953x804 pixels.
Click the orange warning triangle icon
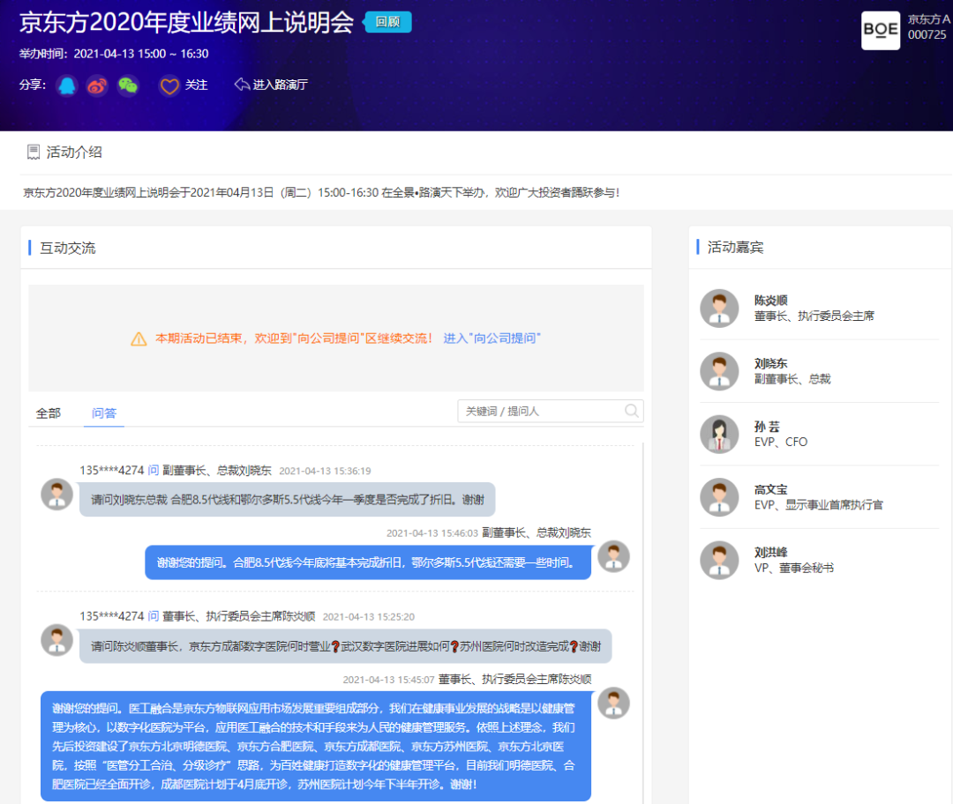tap(139, 339)
